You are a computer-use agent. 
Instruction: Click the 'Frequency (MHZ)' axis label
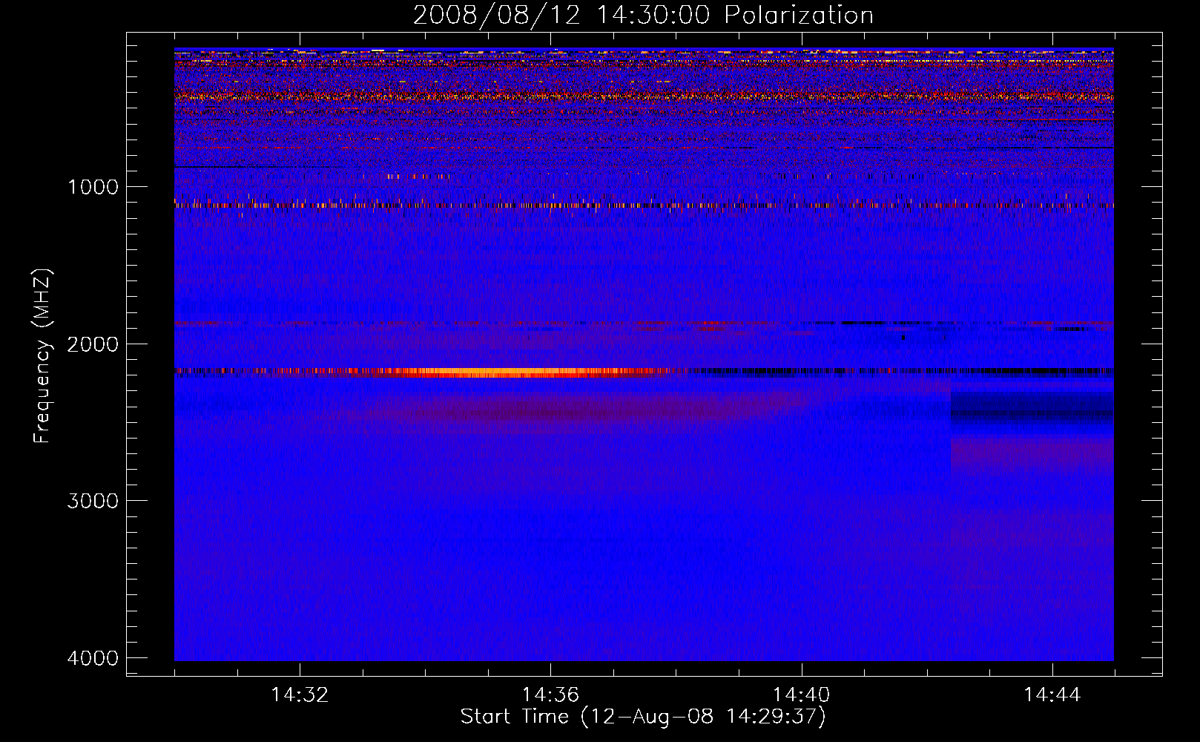[x=42, y=356]
